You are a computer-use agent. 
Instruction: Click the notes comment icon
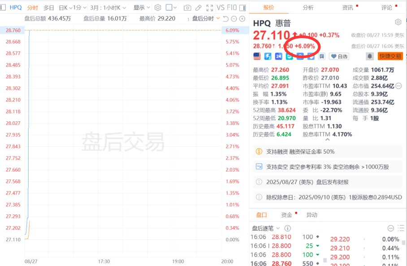coord(321,56)
